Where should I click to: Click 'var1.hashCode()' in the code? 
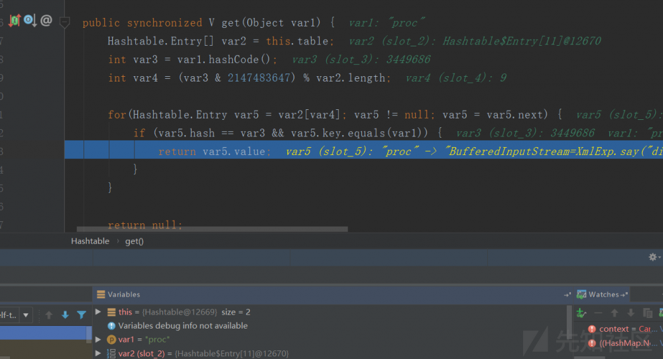coord(223,59)
